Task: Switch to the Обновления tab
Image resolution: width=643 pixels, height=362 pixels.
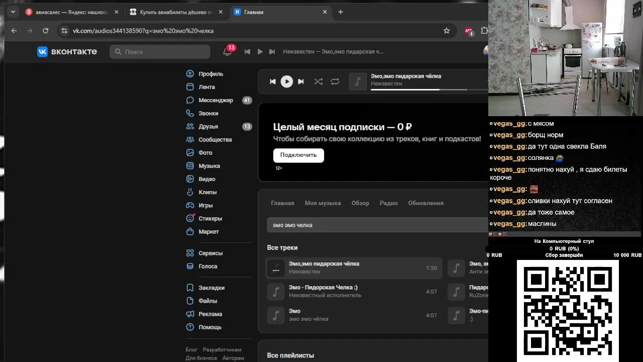Action: point(425,203)
